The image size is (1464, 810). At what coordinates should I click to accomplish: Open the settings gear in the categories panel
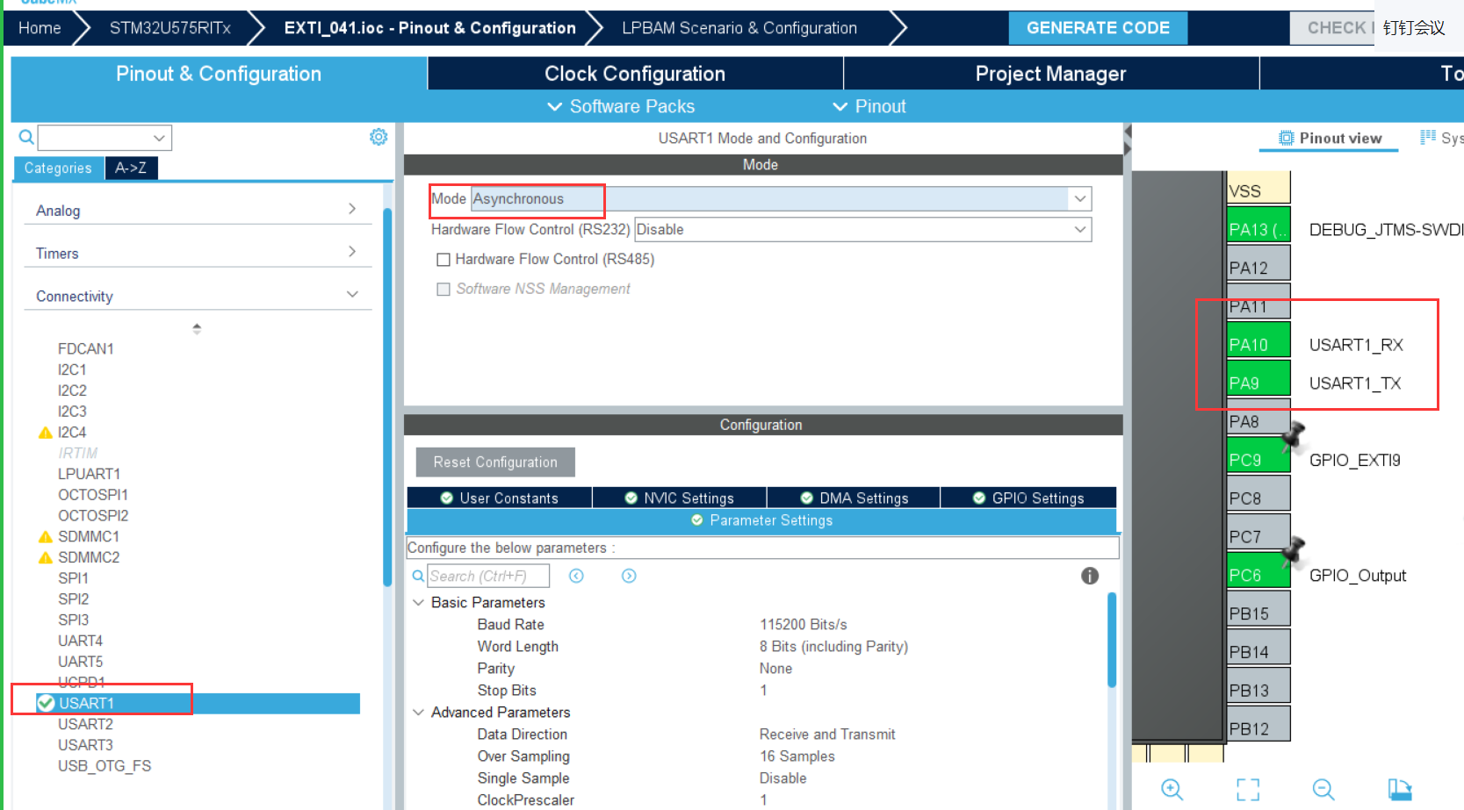(x=379, y=137)
